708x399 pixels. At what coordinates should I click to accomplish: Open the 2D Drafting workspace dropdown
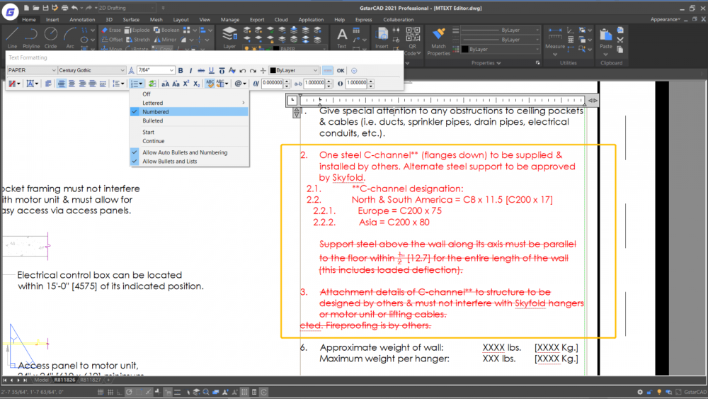click(127, 8)
